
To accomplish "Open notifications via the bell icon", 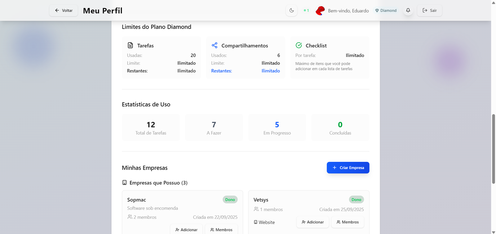I will pyautogui.click(x=408, y=10).
